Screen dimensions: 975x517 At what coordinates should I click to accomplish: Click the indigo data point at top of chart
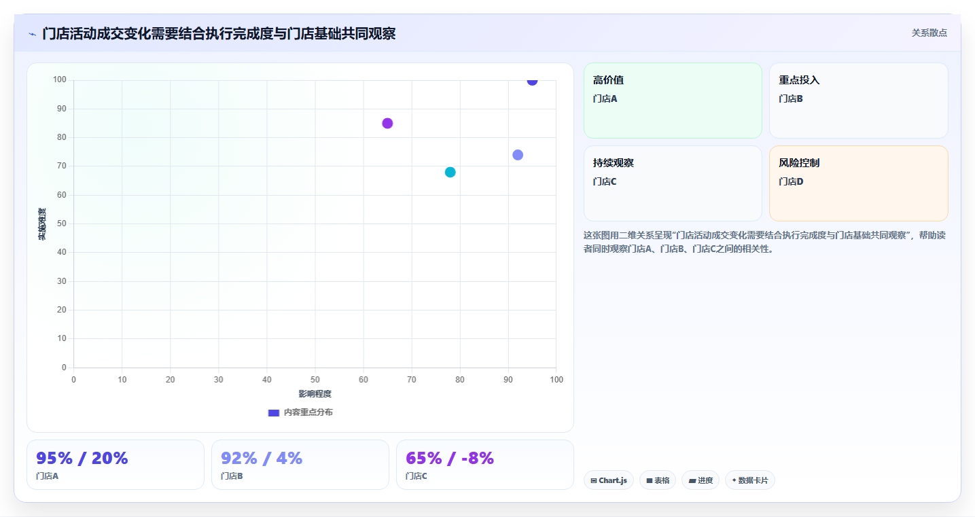point(532,81)
